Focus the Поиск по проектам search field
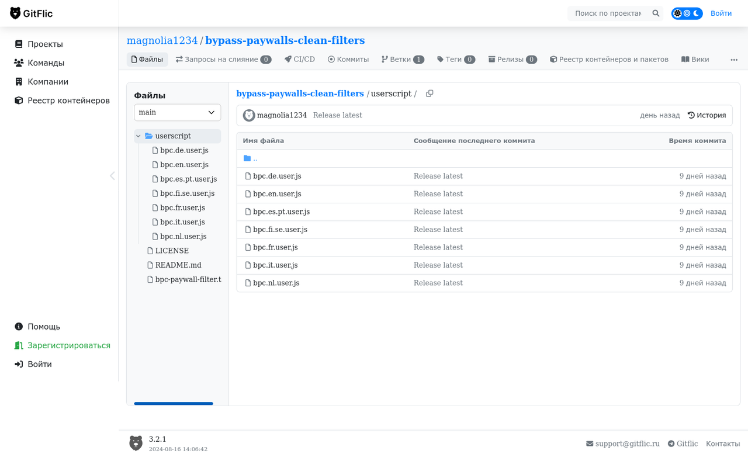Viewport: 748px width, 457px height. (x=608, y=13)
